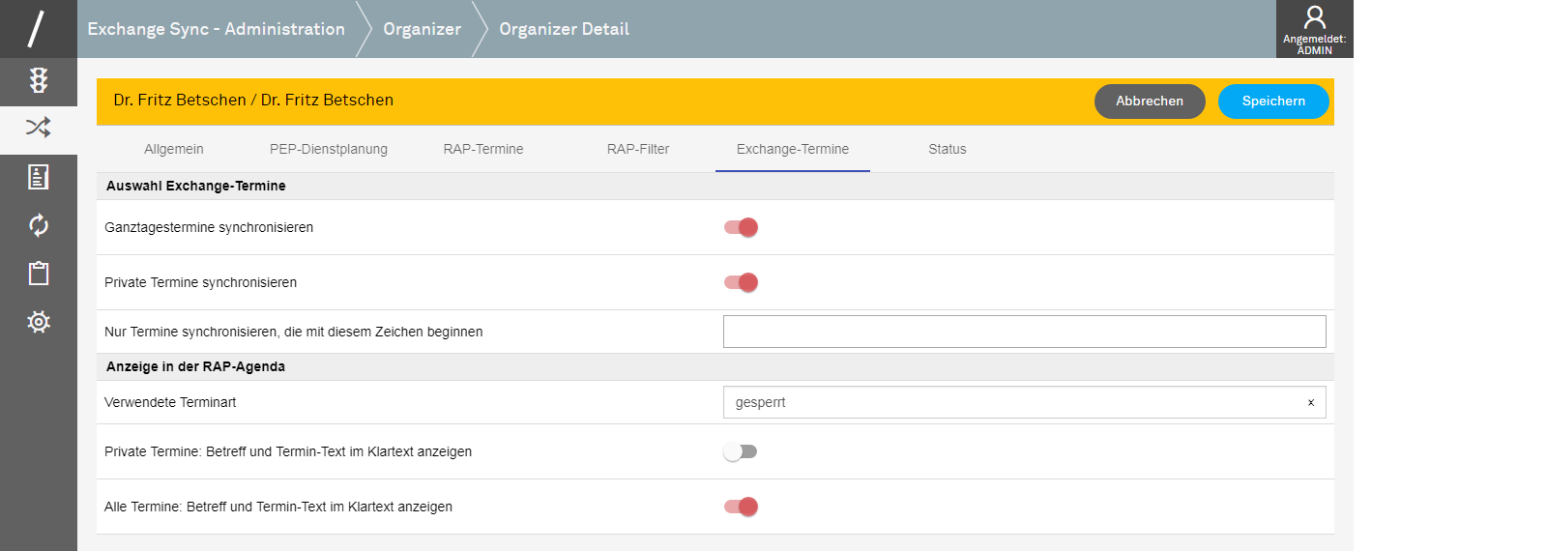The width and height of the screenshot is (1547, 551).
Task: Open the Status tab
Action: (x=948, y=149)
